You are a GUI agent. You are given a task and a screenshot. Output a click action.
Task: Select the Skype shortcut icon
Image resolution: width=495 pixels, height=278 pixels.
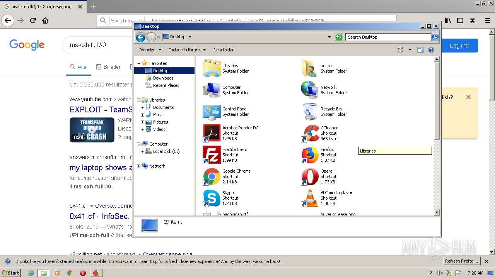(212, 198)
